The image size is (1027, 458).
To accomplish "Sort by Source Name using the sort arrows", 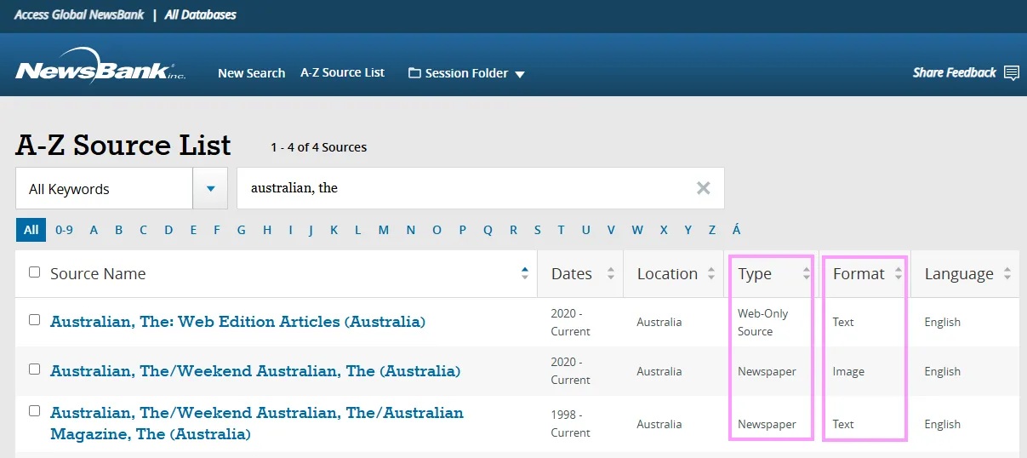I will (x=524, y=273).
